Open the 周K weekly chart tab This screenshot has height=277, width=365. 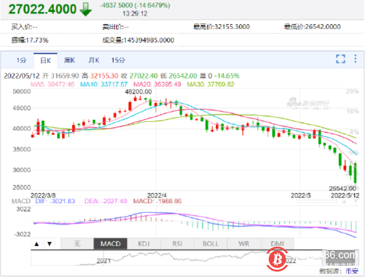click(x=69, y=59)
